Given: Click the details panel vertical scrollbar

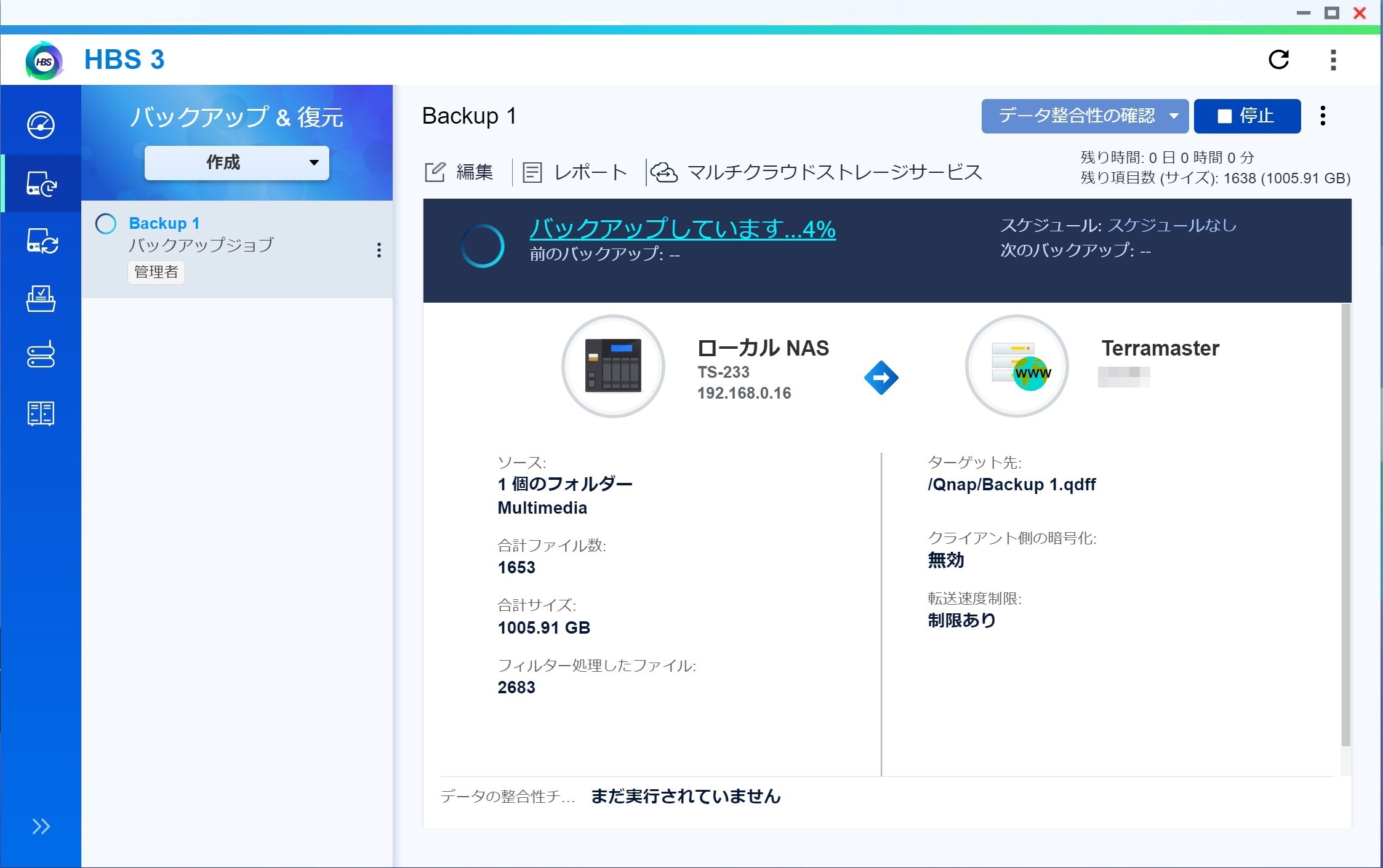Looking at the screenshot, I should [1345, 523].
